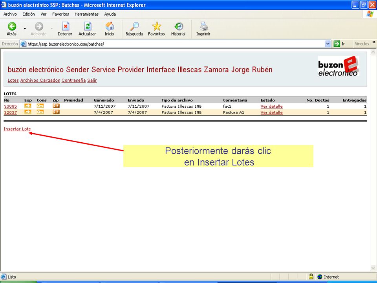Open the Archivos Cargados link
Image resolution: width=377 pixels, height=283 pixels.
click(40, 80)
